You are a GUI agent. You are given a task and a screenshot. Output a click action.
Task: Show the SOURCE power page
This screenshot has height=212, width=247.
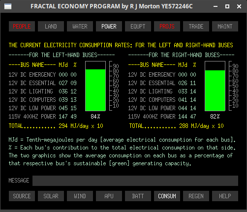(x=22, y=196)
